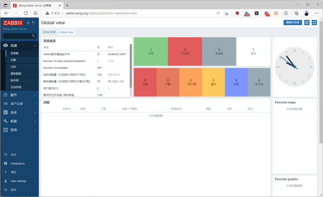Viewport: 323px width, 197px height.
Task: Click the Sign out power icon
Action: click(x=6, y=190)
